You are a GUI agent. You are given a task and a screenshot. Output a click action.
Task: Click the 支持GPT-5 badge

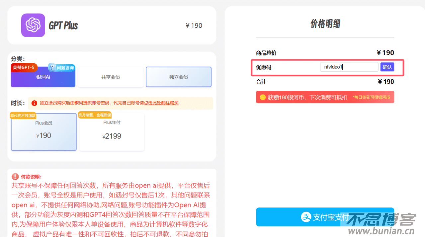click(x=24, y=67)
